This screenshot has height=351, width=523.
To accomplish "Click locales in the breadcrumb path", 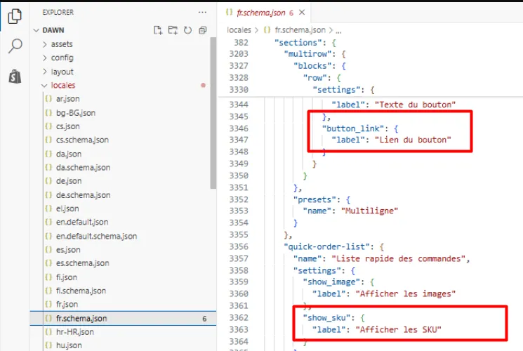I will [x=239, y=30].
